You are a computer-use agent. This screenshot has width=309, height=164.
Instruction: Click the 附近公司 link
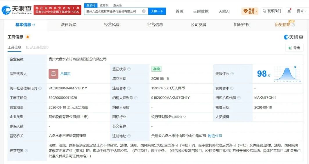[x=215, y=136]
